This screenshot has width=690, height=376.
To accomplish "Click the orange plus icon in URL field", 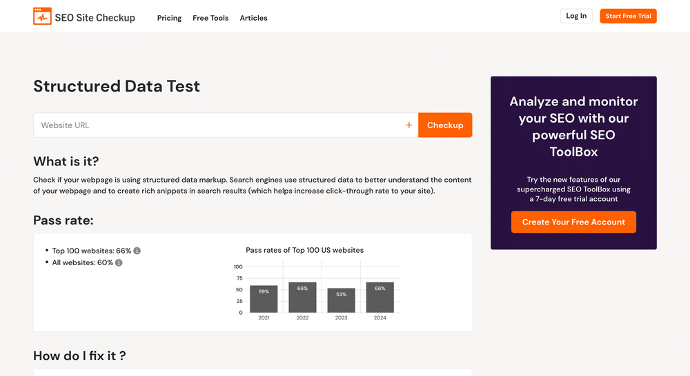I will pyautogui.click(x=408, y=125).
